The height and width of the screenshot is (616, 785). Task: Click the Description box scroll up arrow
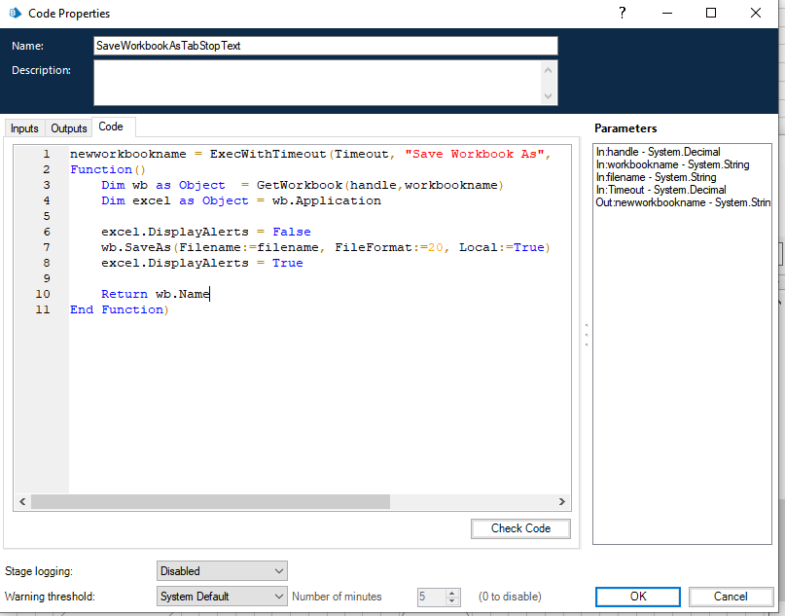[550, 70]
